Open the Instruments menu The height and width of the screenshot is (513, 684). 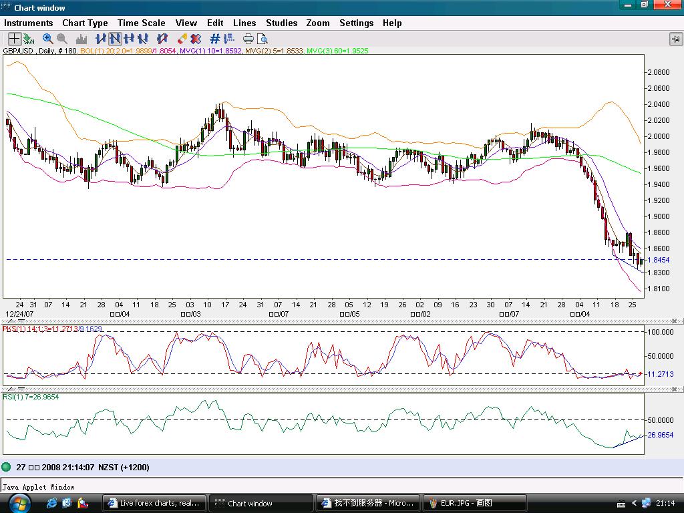click(x=28, y=23)
